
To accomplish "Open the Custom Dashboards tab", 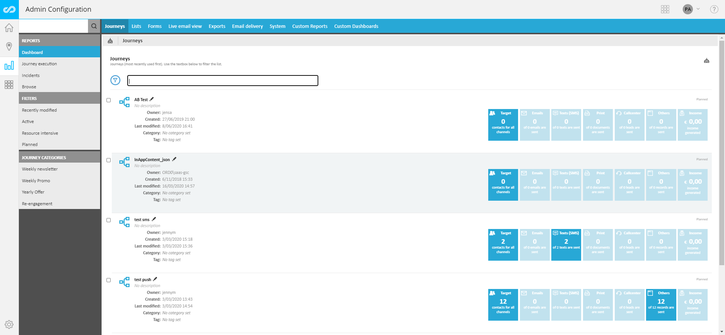I will coord(356,26).
